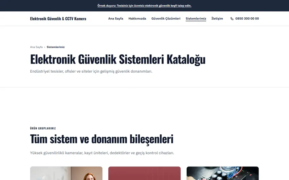
Task: Click the Endüstriyel tesisler subtitle text
Action: pyautogui.click(x=91, y=71)
